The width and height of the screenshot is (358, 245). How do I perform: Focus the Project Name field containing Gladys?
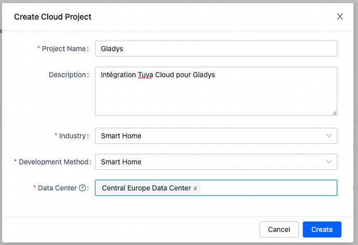[x=216, y=49]
